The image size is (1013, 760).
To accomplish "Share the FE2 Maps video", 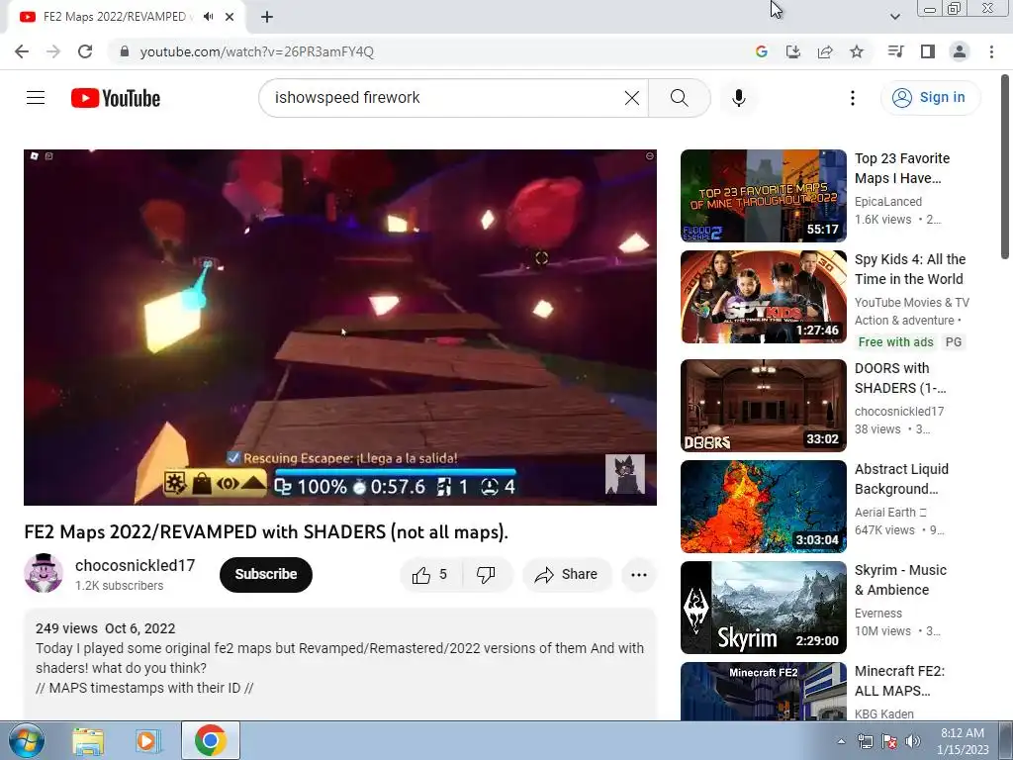I will coord(567,575).
